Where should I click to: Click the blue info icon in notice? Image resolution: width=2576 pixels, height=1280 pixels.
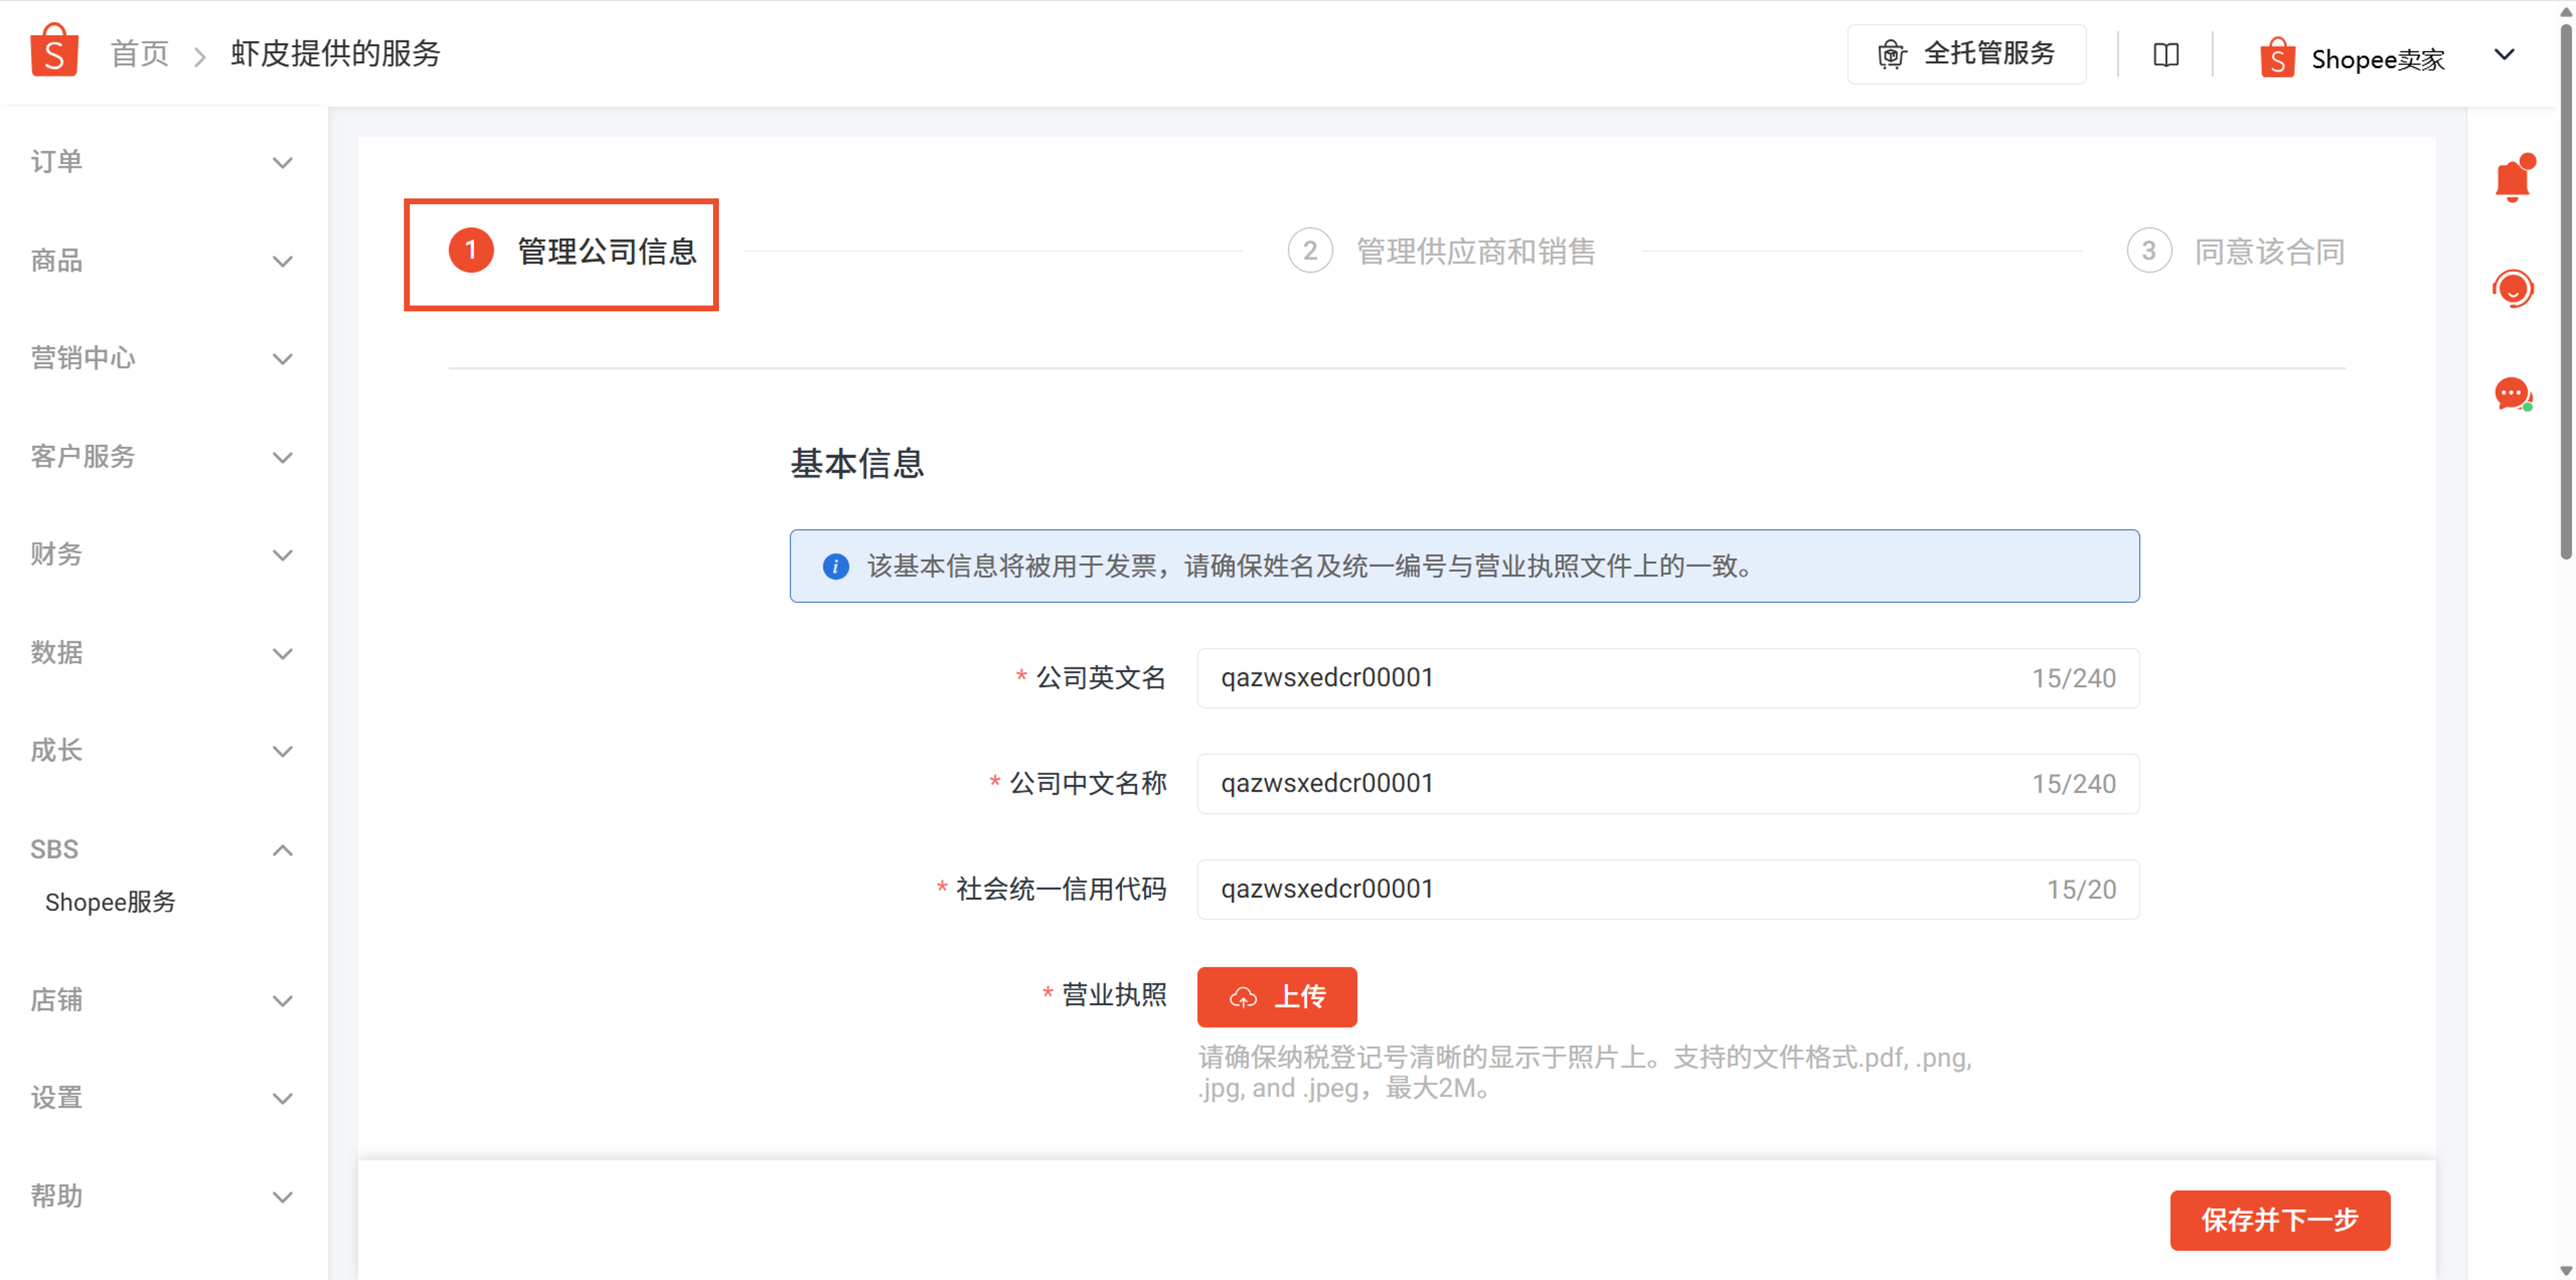point(835,566)
